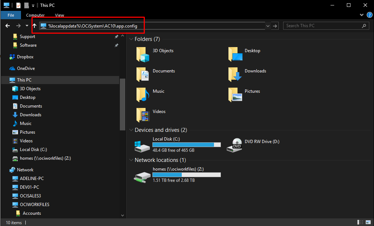Screen dimensions: 374x226
Task: Expand the ribbon with the chevron
Action: tap(362, 15)
